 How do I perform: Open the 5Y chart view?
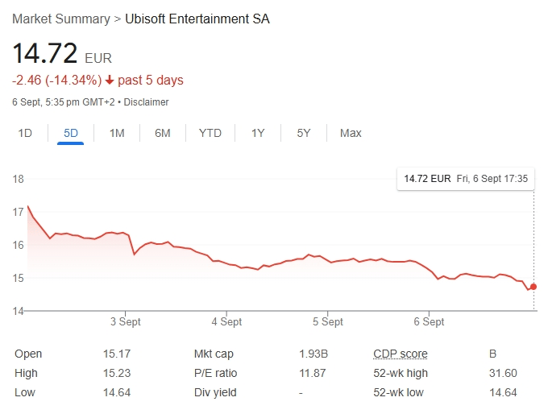pyautogui.click(x=303, y=133)
